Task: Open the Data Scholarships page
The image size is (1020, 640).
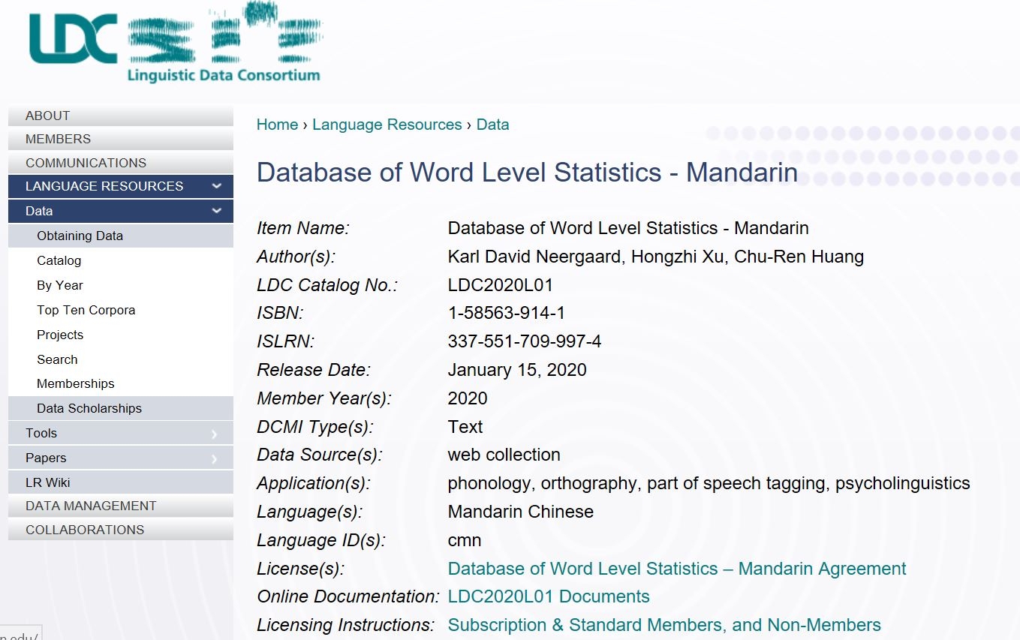Action: tap(89, 408)
